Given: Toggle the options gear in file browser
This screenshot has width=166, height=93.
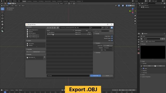Looking at the screenshot, I should pos(112,28).
